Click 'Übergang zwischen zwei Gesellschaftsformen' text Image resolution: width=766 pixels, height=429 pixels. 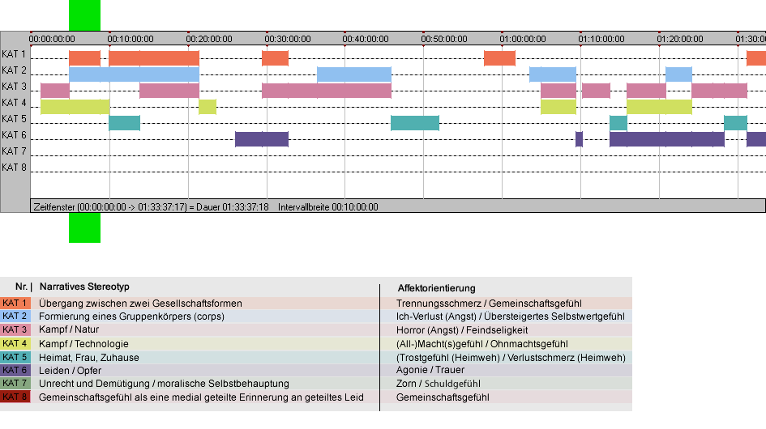tap(141, 303)
